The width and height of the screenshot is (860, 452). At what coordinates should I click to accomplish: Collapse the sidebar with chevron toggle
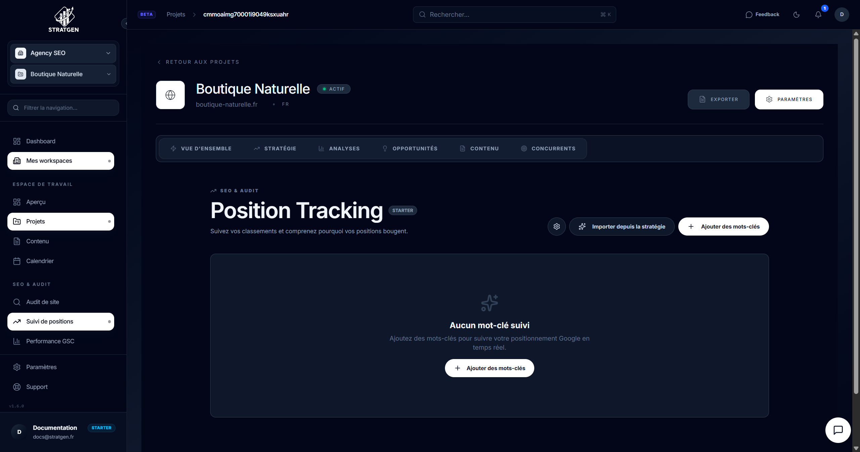coord(125,23)
